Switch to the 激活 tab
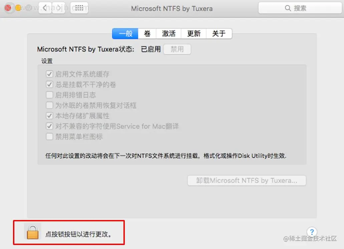This screenshot has height=249, width=344. (168, 34)
